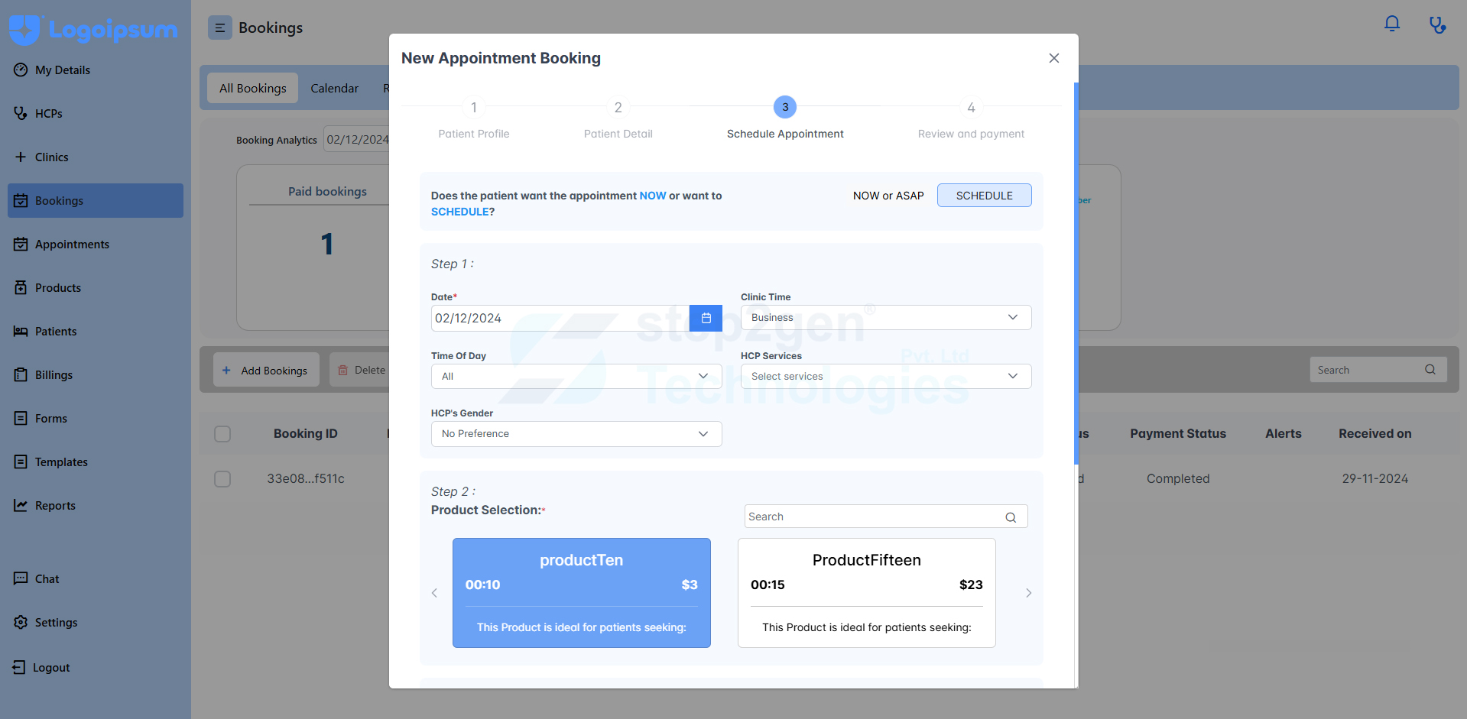The width and height of the screenshot is (1467, 719).
Task: Choose the SCHEDULE option
Action: 985,196
